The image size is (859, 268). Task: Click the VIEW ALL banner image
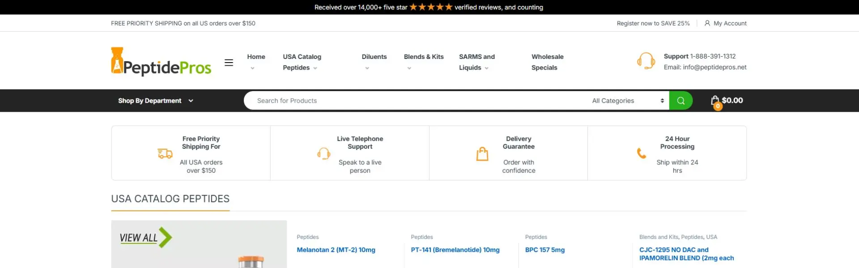tap(199, 244)
